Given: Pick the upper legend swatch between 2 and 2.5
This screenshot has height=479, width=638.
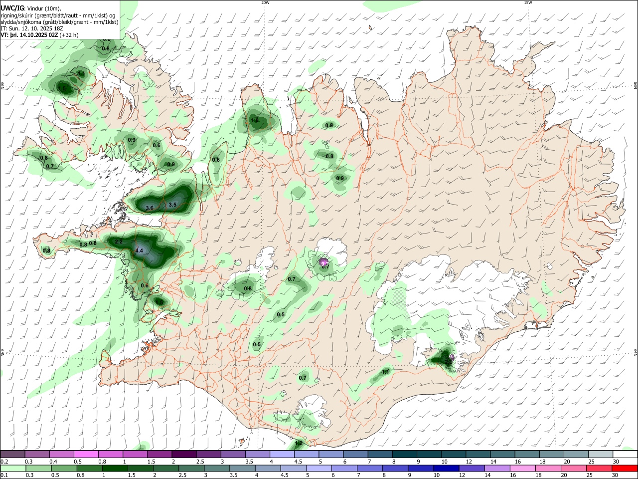Looking at the screenshot, I should click(x=184, y=454).
